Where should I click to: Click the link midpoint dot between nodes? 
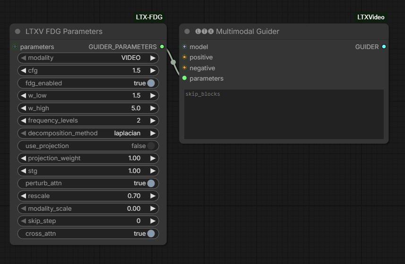pyautogui.click(x=173, y=62)
